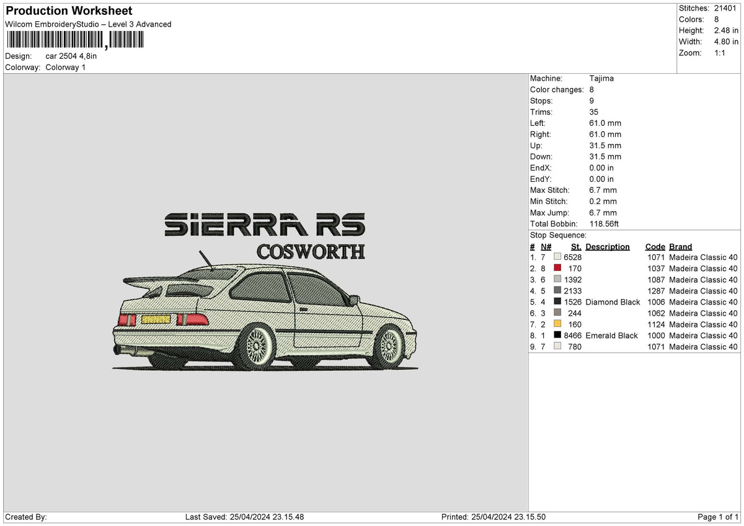Click code 1037 in stop sequence

656,269
